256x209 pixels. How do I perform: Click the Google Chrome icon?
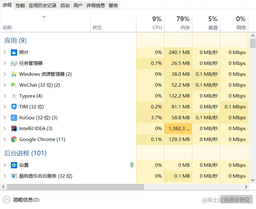[x=14, y=139]
